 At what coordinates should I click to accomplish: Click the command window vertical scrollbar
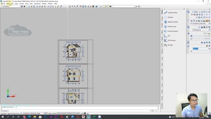tap(158, 108)
